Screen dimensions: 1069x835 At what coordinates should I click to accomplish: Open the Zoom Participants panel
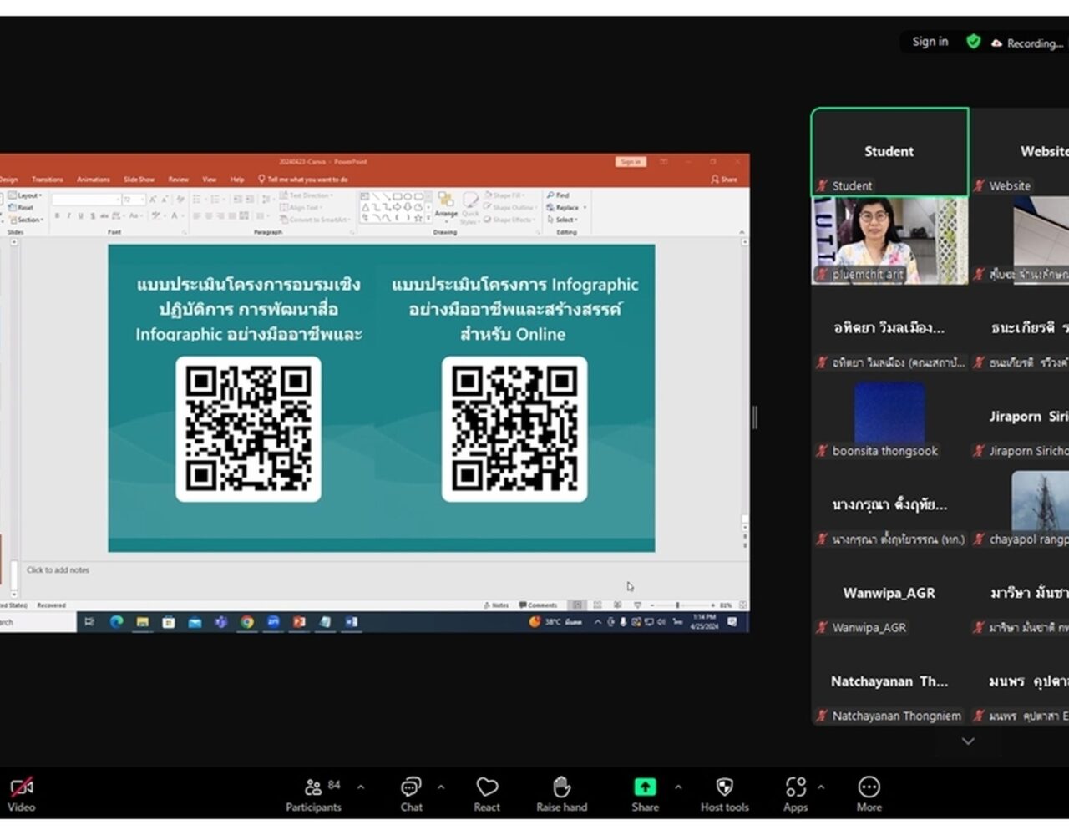coord(313,795)
